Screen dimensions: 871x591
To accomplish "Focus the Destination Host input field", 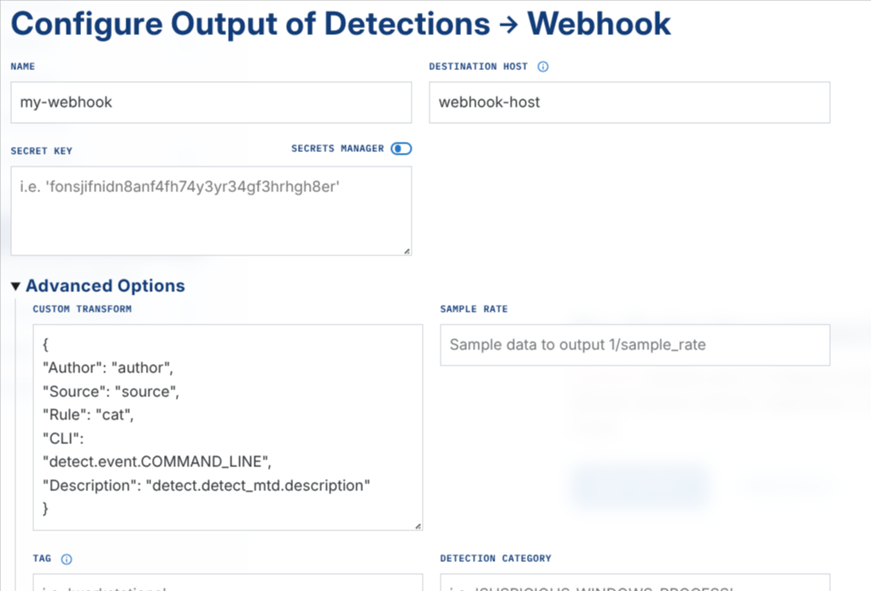I will click(x=629, y=102).
